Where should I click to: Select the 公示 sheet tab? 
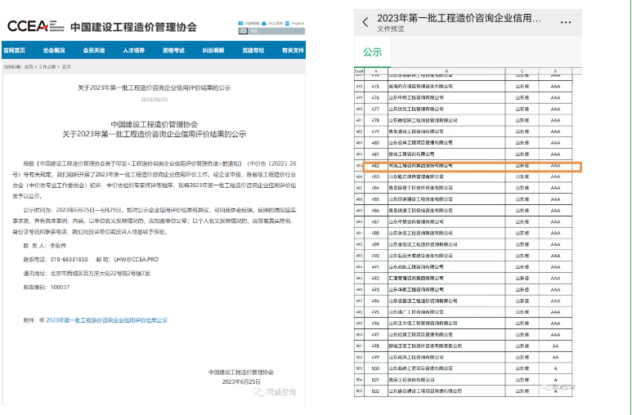tap(373, 52)
